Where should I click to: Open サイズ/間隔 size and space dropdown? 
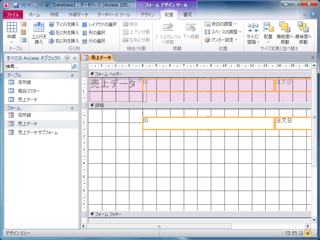point(253,33)
